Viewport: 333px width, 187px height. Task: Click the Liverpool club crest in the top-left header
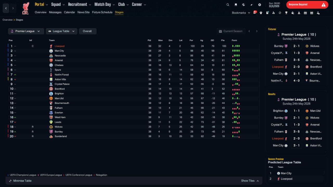coord(25,8)
